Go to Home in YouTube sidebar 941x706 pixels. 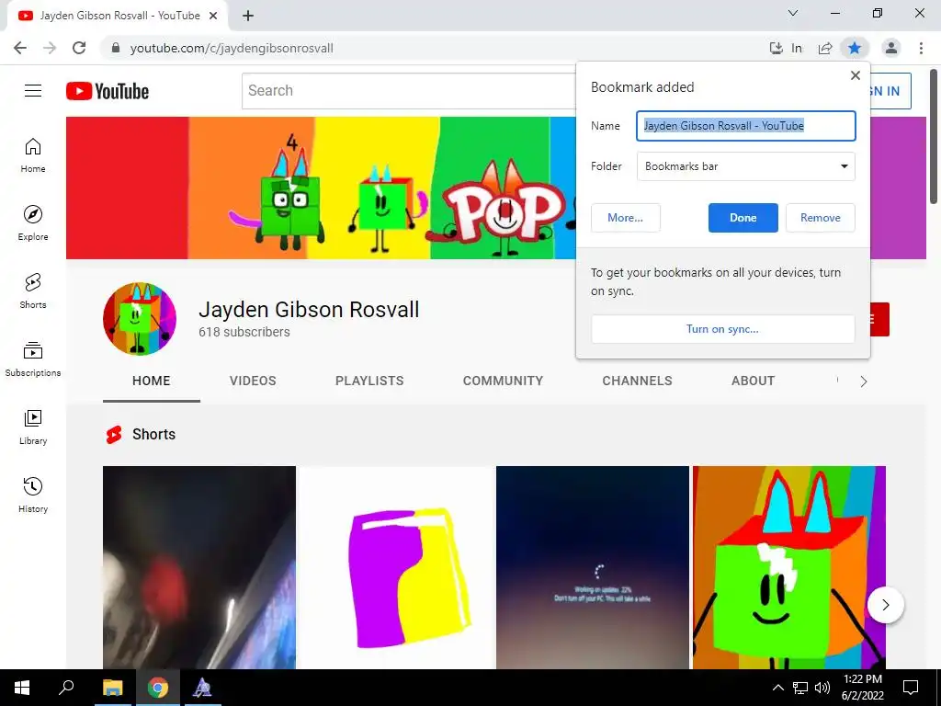(33, 155)
